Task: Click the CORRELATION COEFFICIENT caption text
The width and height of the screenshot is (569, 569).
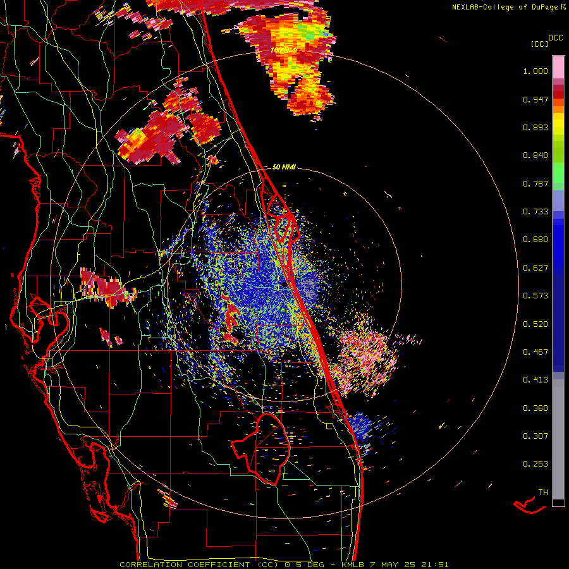Action: point(199,565)
